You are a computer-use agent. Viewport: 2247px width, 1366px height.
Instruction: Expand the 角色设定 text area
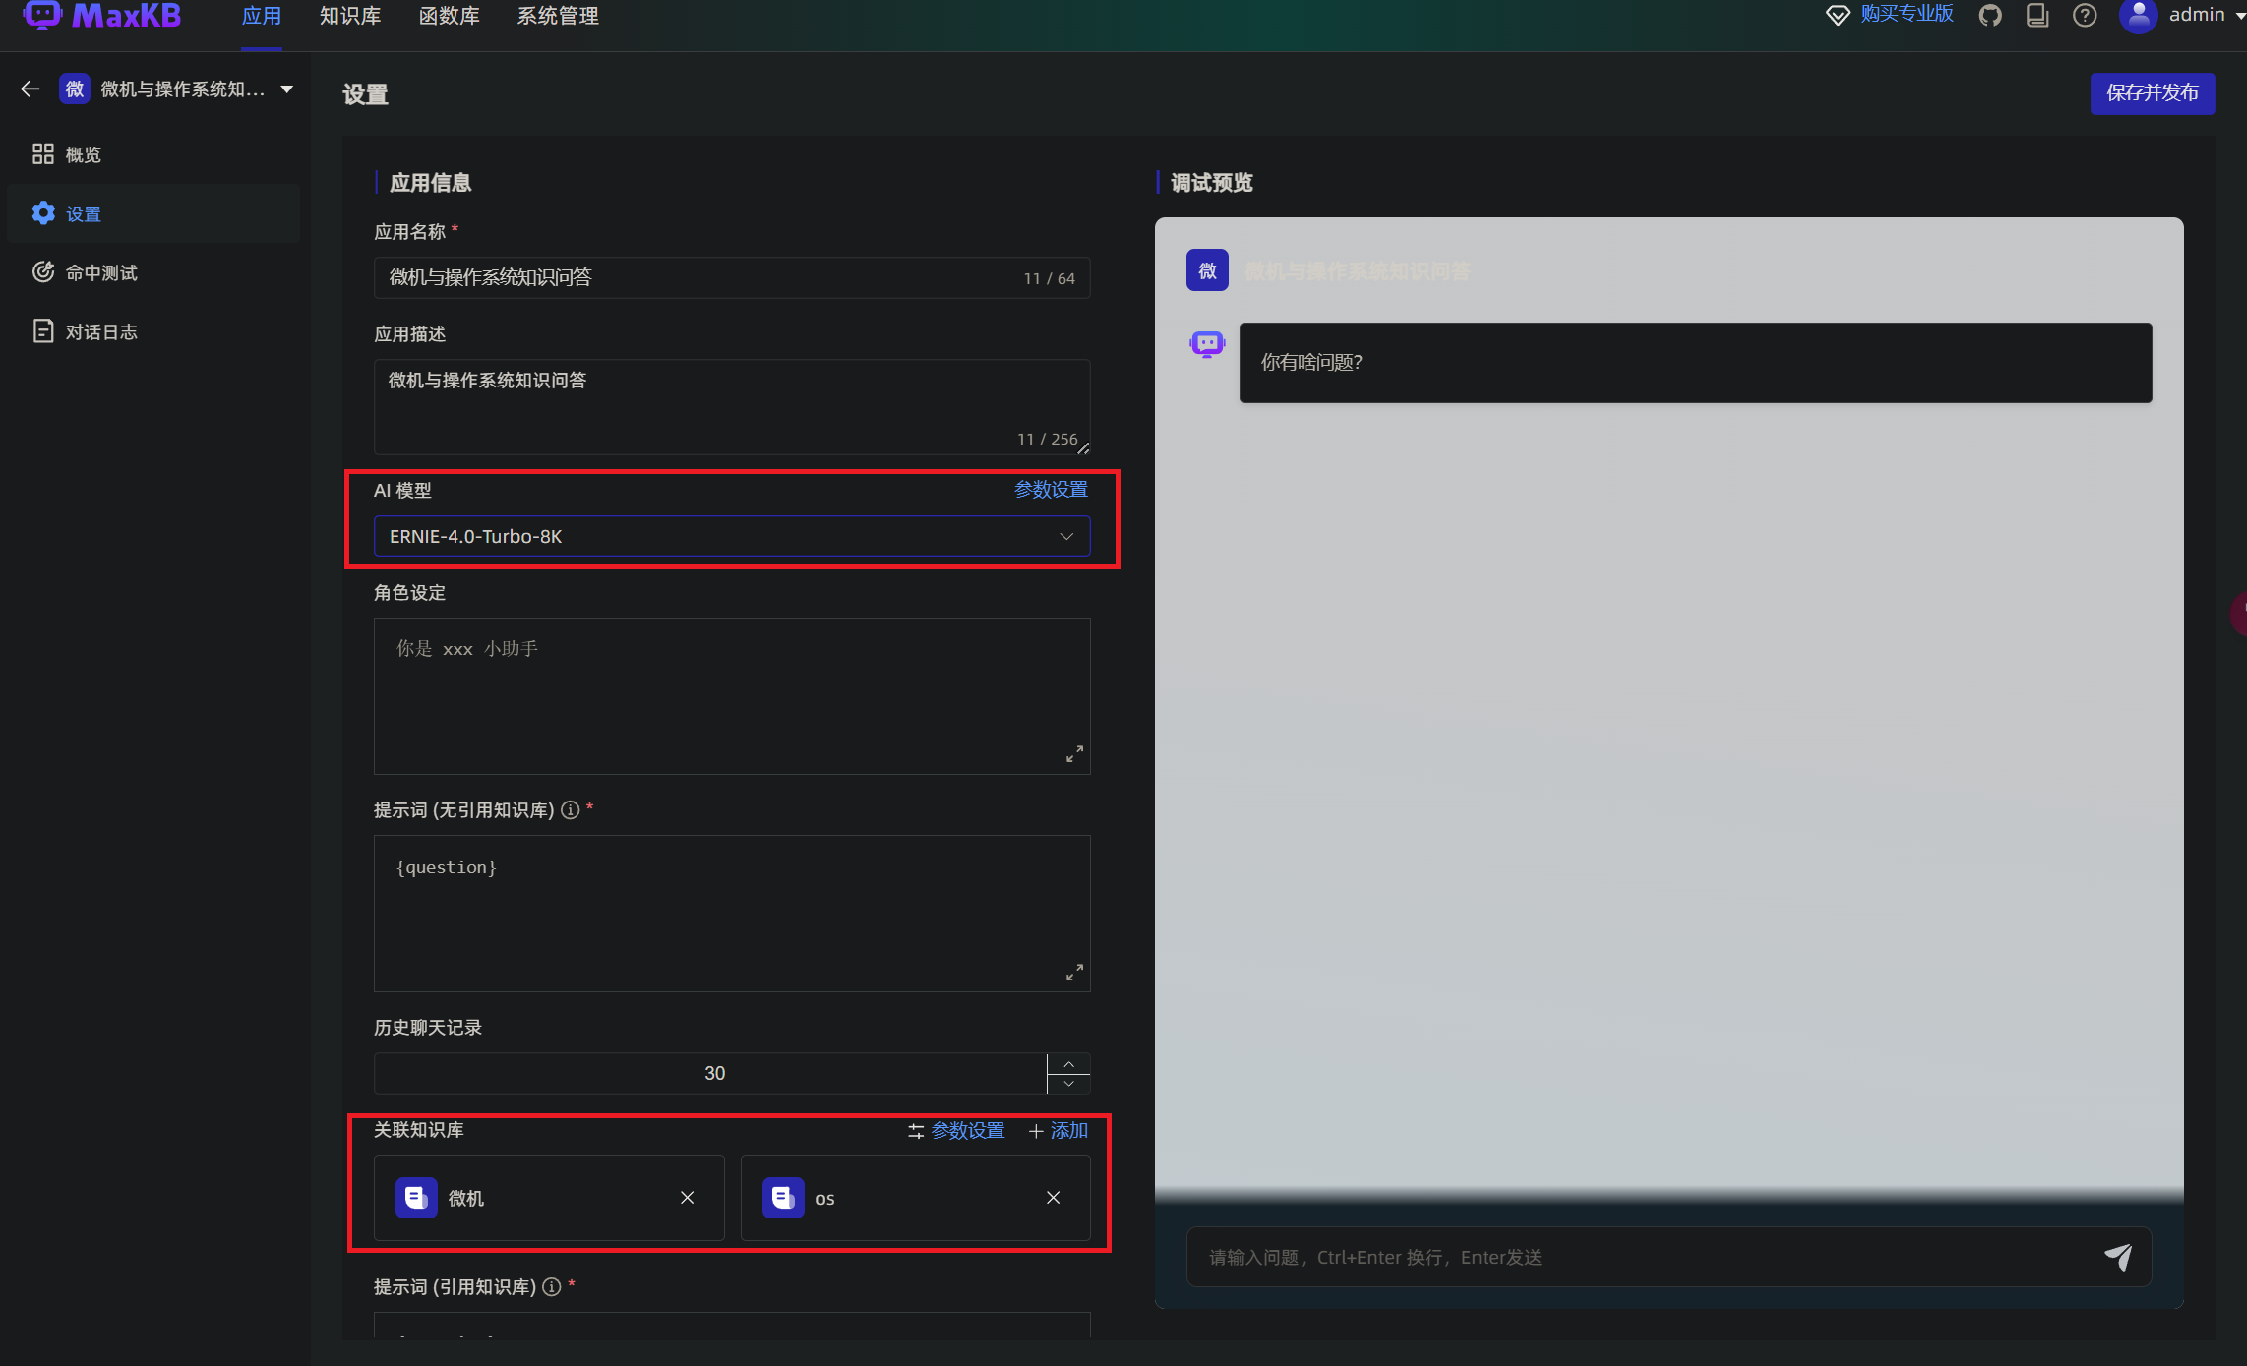[x=1074, y=754]
